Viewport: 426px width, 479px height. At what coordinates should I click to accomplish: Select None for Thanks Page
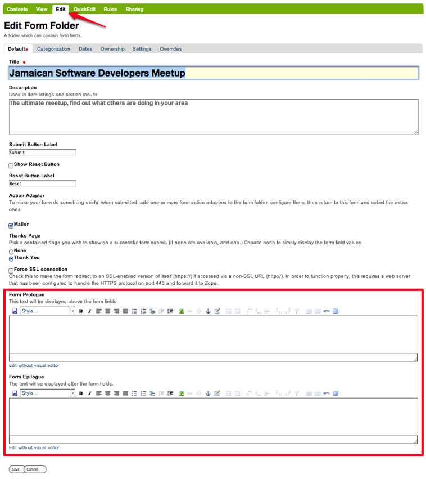coord(11,252)
